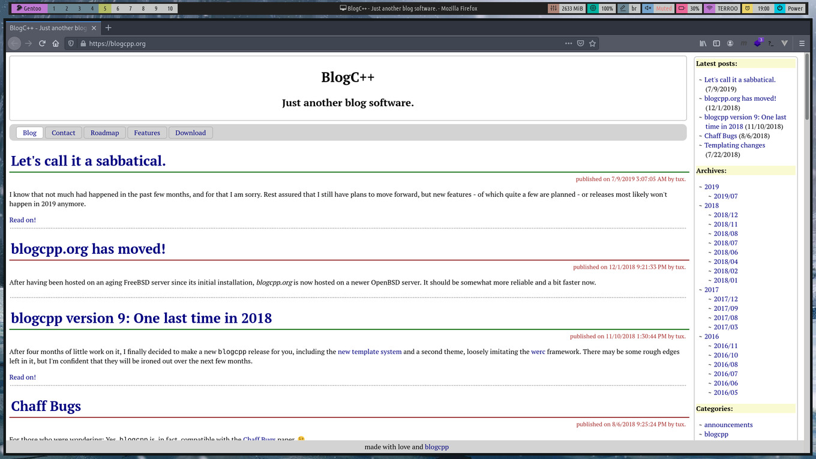Open the 2017/09 archive month
The image size is (816, 459).
pyautogui.click(x=726, y=308)
